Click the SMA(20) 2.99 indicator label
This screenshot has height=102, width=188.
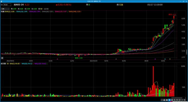(x=35, y=12)
